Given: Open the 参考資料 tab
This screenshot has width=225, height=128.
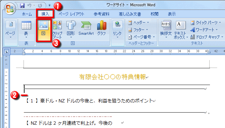Looking at the screenshot, I should (x=101, y=14).
